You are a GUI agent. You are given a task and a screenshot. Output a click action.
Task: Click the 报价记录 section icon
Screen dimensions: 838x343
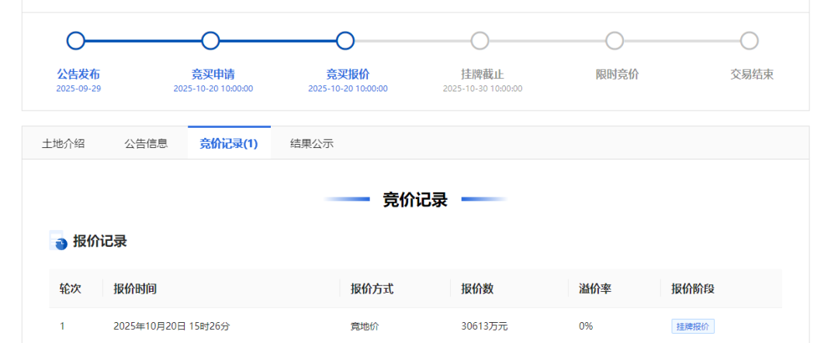click(58, 241)
